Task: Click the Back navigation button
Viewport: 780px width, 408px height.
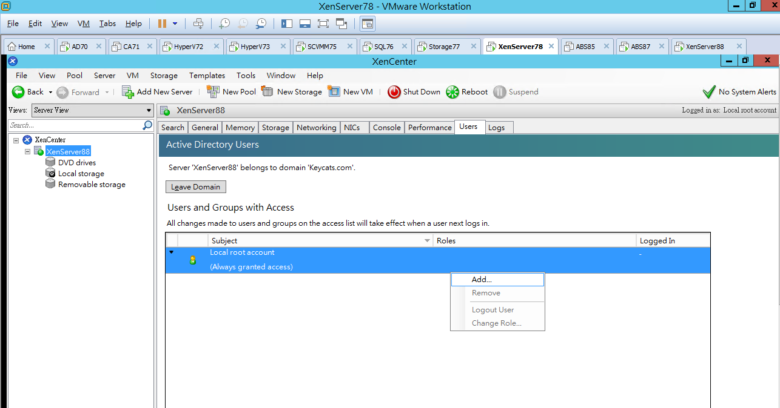Action: [28, 92]
